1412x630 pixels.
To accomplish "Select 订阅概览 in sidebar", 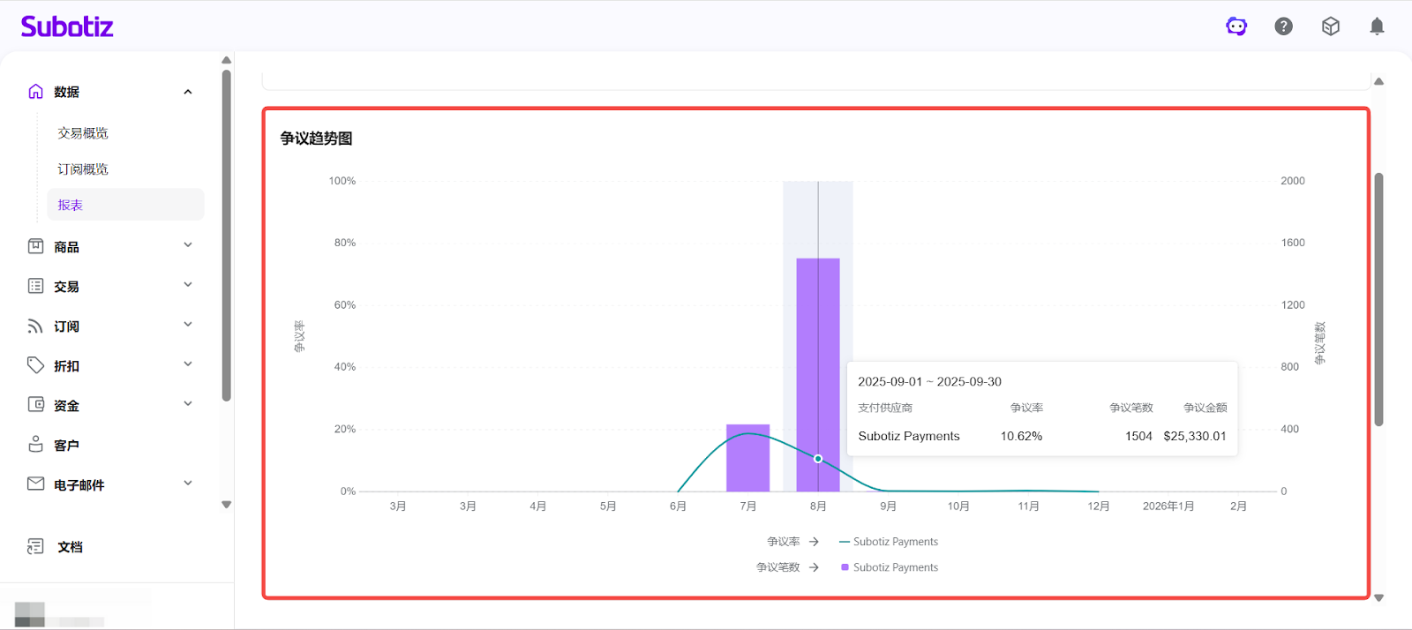I will [x=83, y=169].
